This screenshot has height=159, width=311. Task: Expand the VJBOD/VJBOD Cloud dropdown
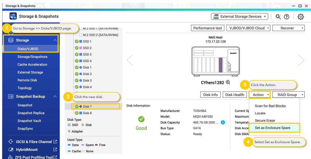coord(249,28)
